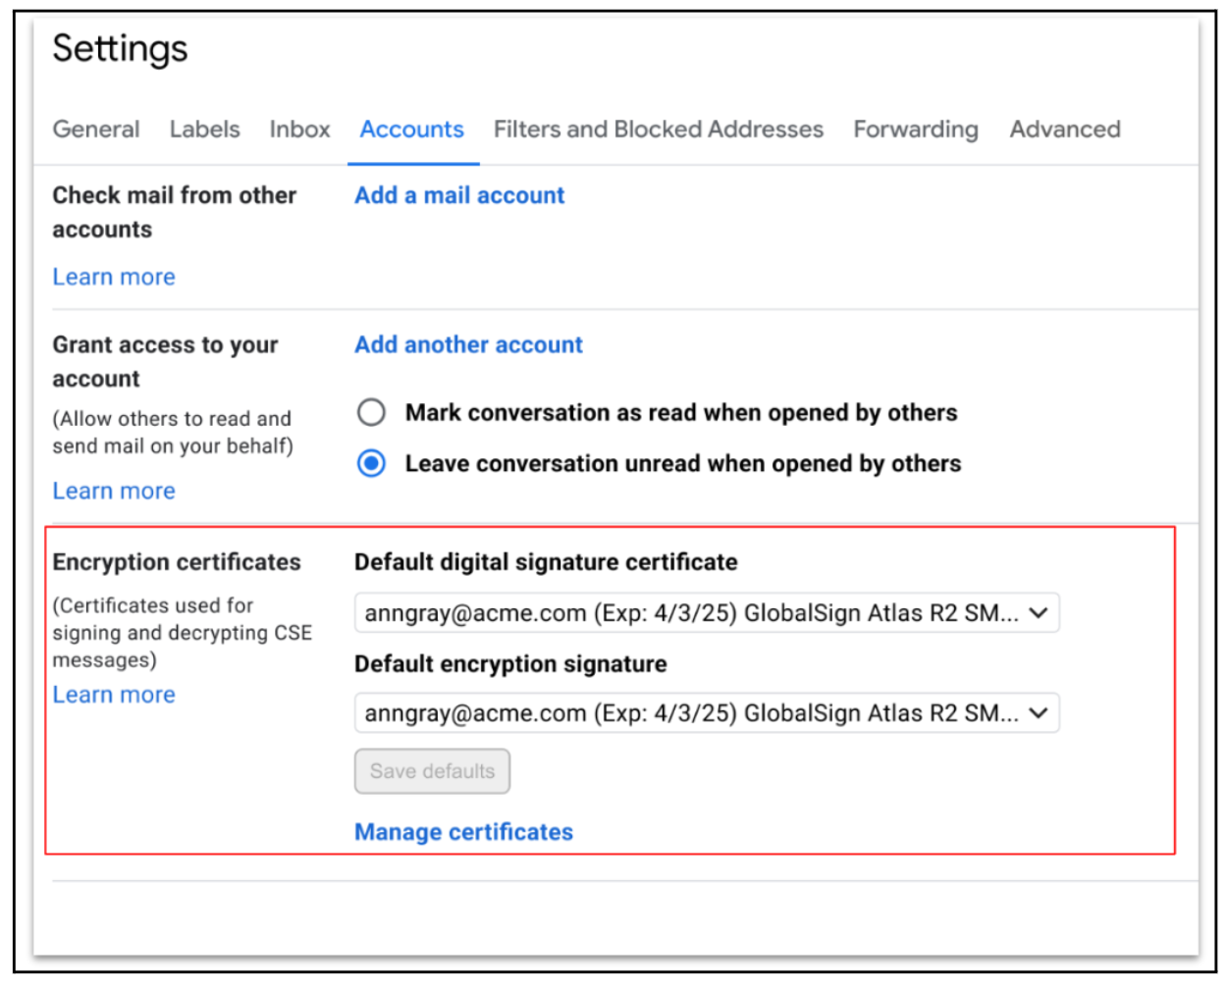1229x989 pixels.
Task: Go to the Inbox settings tab
Action: pyautogui.click(x=299, y=130)
